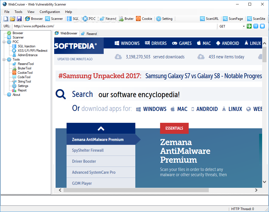The width and height of the screenshot is (269, 212).
Task: Click the horizontal scrollbar thumb
Action: (x=136, y=190)
